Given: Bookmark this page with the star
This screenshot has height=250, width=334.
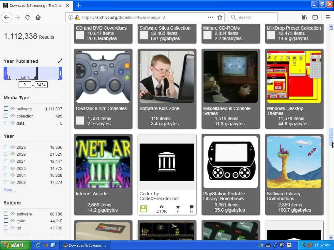Looking at the screenshot, I should tap(220, 17).
